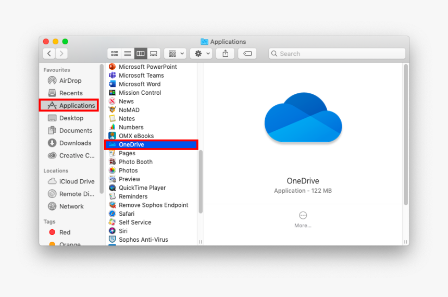Click the applications list scrollbar
The width and height of the screenshot is (448, 297).
click(201, 181)
